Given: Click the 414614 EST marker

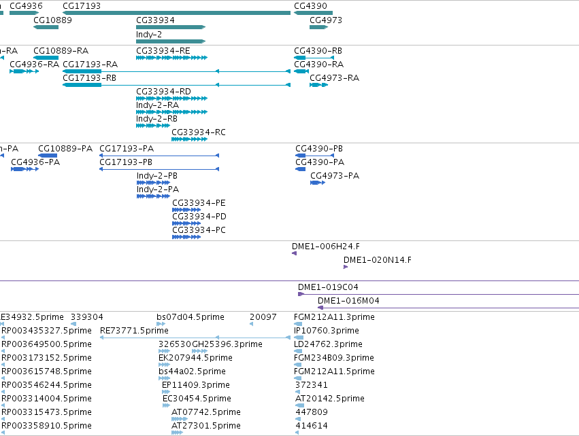Looking at the screenshot, I should [x=297, y=433].
